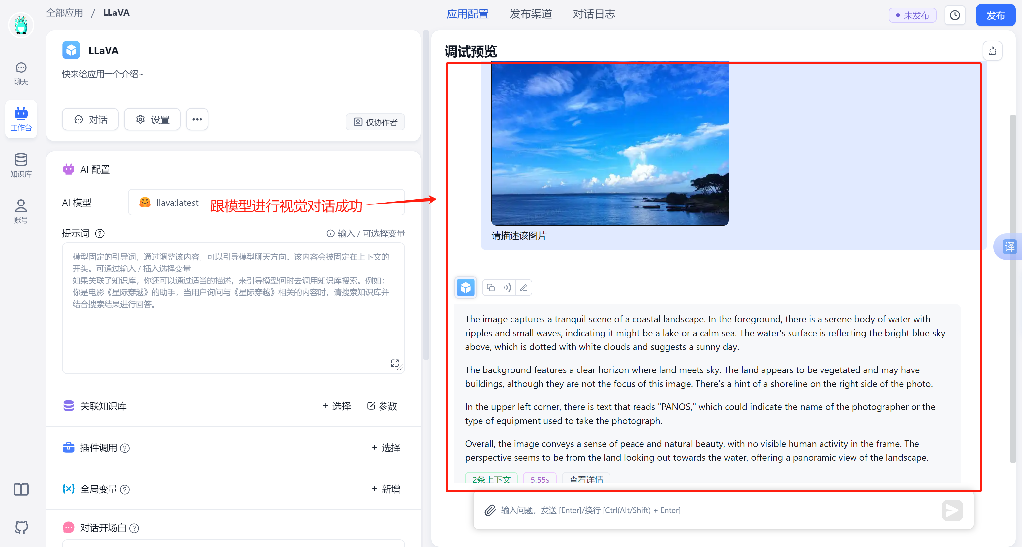Copy the assistant reply
This screenshot has width=1022, height=547.
[491, 287]
